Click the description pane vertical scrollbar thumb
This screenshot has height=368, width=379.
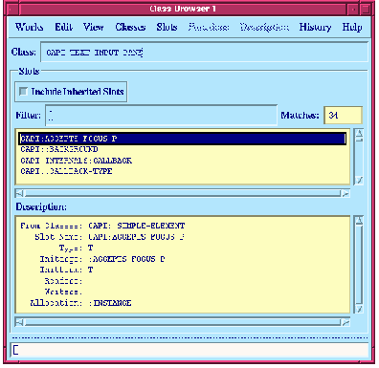(x=359, y=264)
